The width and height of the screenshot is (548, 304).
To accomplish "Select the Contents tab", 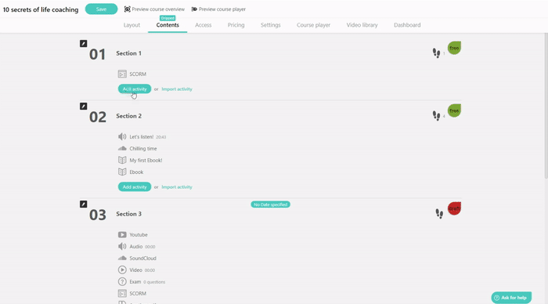I will point(168,25).
